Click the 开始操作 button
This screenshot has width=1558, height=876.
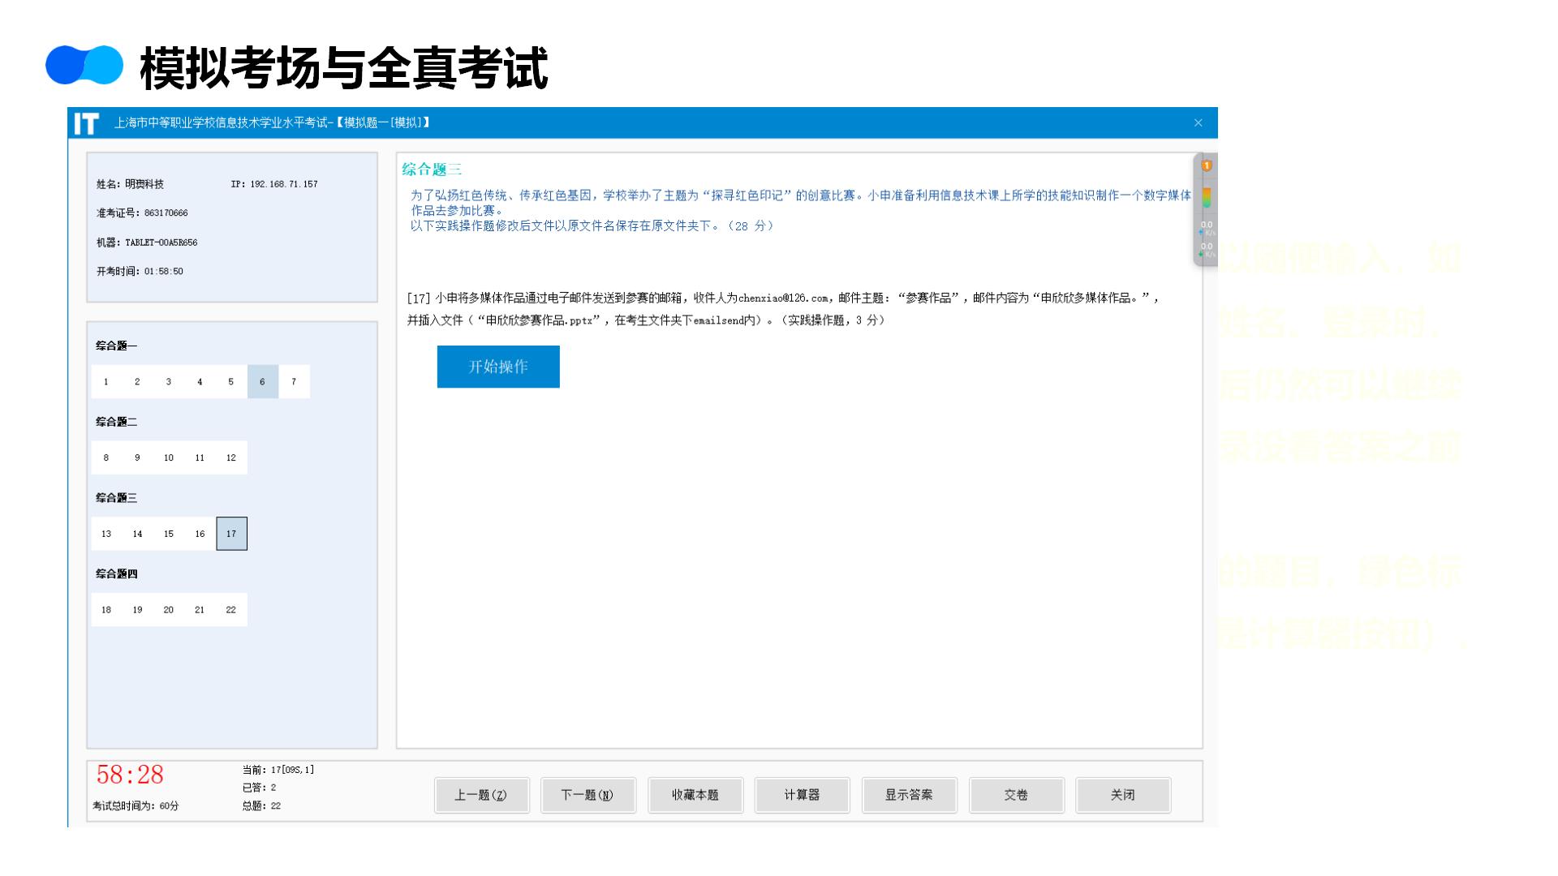pyautogui.click(x=498, y=367)
